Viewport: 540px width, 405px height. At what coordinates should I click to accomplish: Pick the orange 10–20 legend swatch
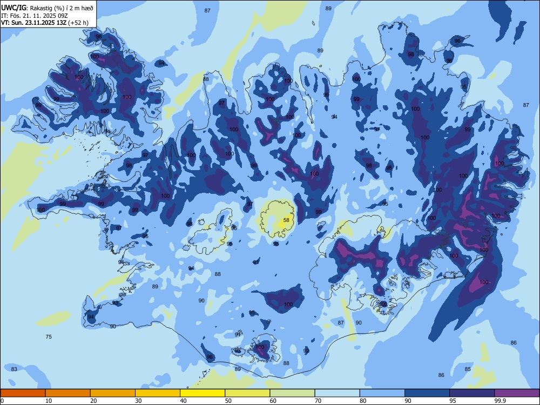tap(68, 393)
